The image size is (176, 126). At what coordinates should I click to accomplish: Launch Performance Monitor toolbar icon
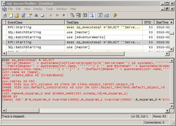click(106, 15)
